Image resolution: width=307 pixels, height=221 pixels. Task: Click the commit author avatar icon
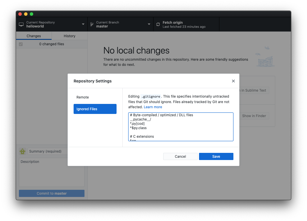tap(23, 151)
